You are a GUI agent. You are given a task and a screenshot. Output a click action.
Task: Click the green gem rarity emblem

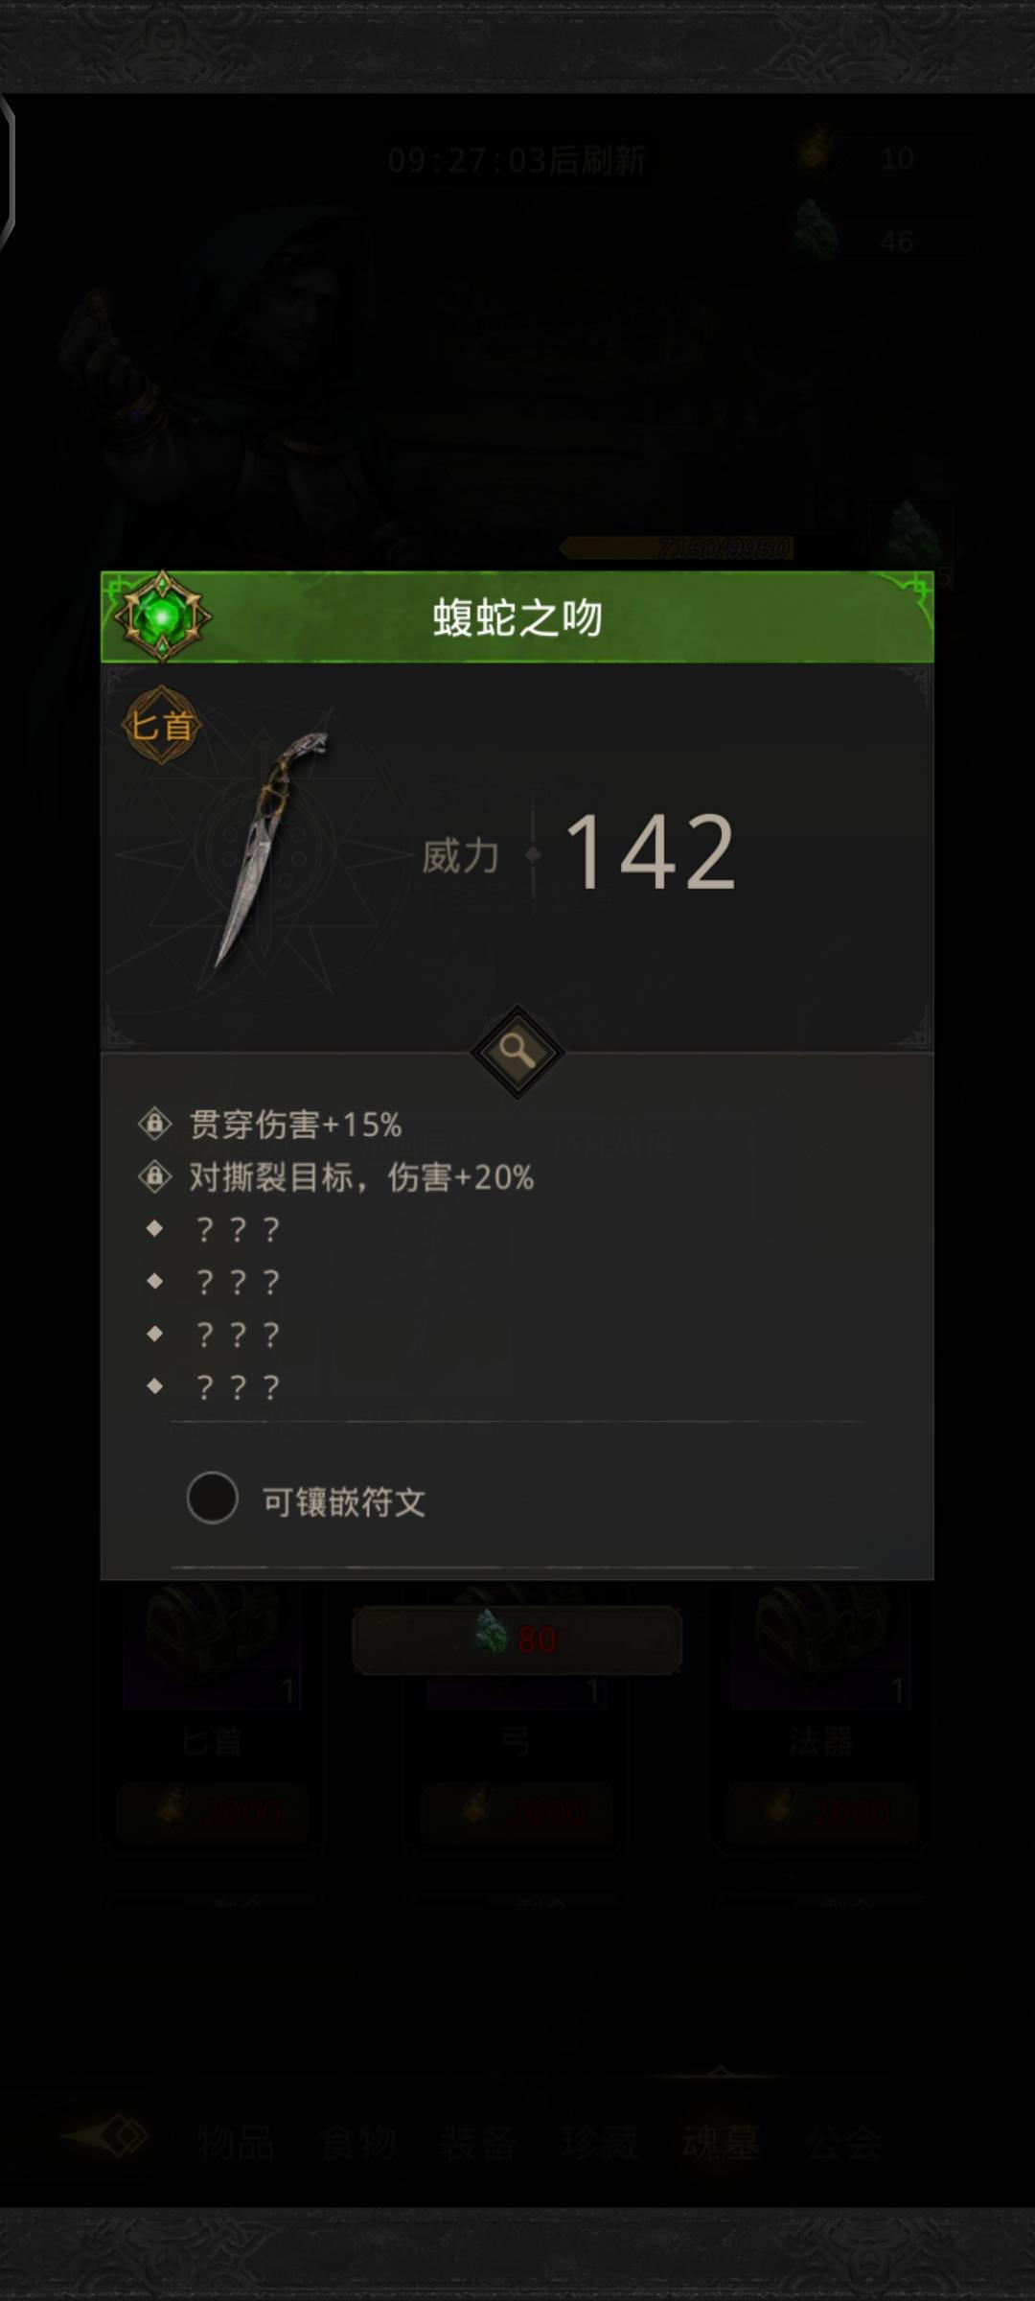162,616
